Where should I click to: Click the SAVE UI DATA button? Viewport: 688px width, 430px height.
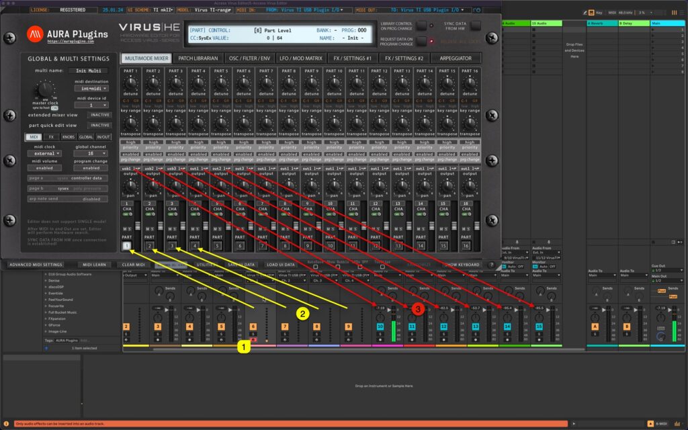click(241, 263)
